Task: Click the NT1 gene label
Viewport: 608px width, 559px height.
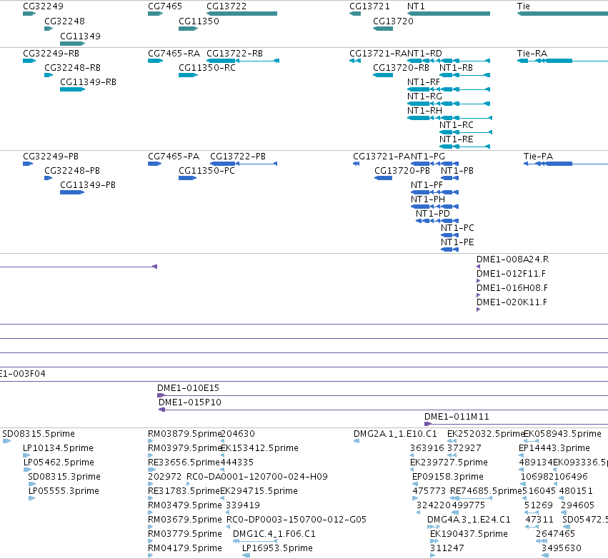Action: tap(416, 6)
